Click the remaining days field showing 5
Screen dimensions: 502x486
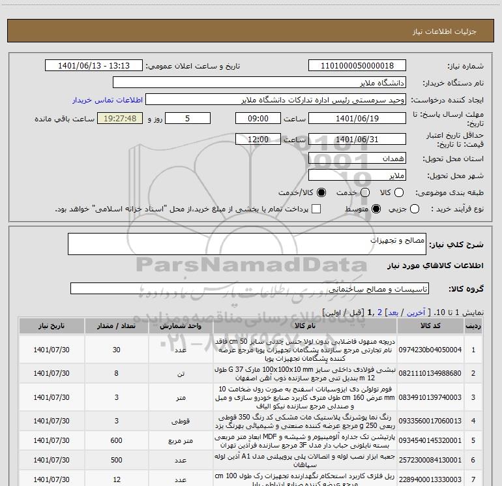188,118
